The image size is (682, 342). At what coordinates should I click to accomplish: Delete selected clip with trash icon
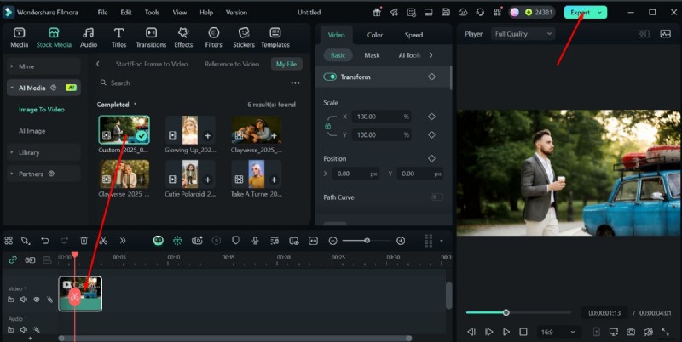(x=84, y=241)
